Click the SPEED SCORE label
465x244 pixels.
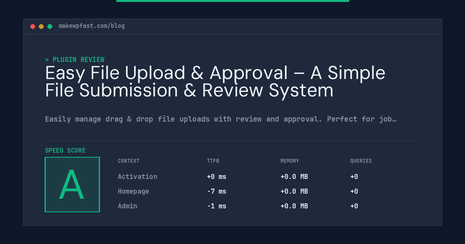coord(65,150)
